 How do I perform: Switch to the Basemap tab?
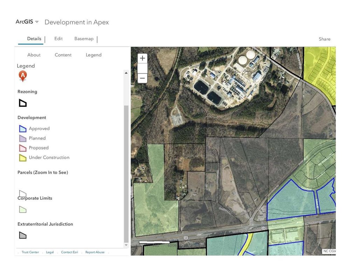[x=84, y=39]
